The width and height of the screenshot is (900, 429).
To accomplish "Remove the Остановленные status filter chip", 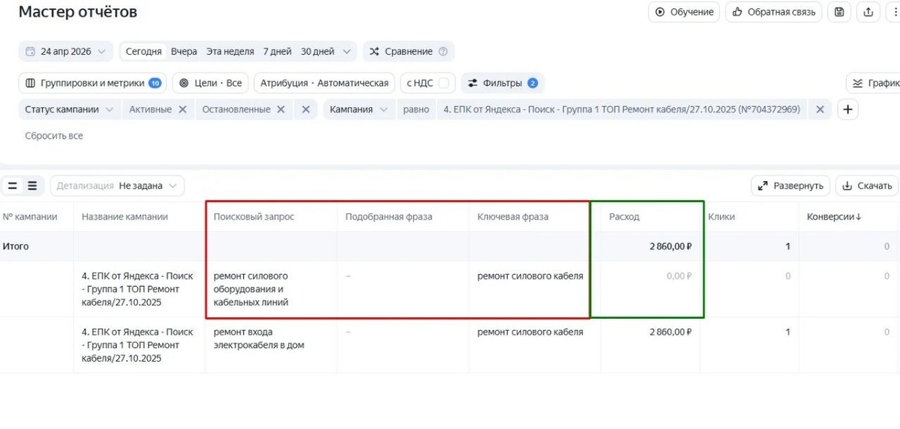I will click(x=280, y=109).
